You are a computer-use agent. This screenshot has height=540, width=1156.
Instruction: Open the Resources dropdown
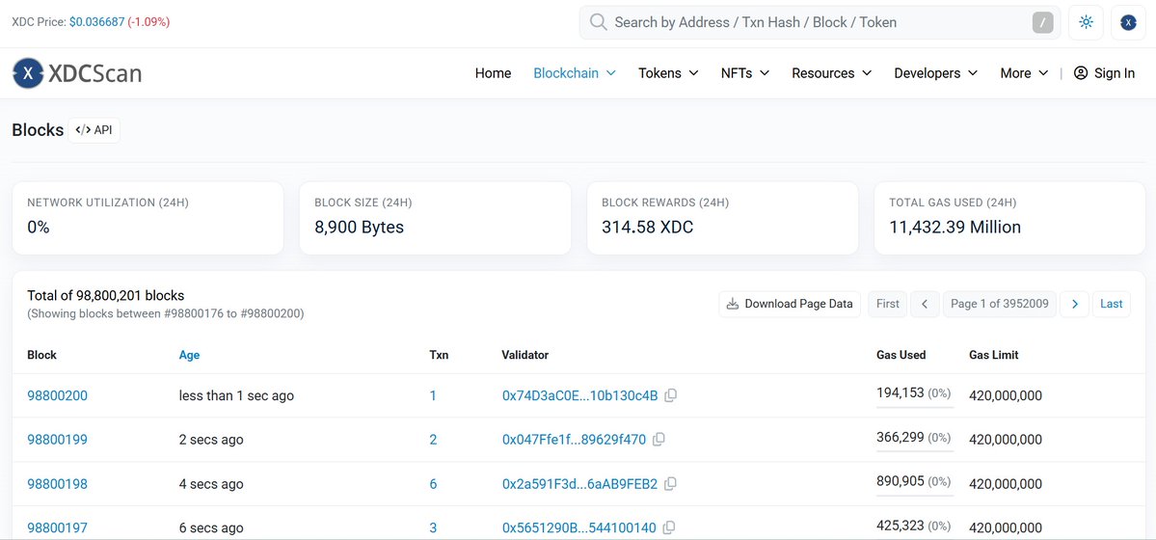click(x=832, y=73)
